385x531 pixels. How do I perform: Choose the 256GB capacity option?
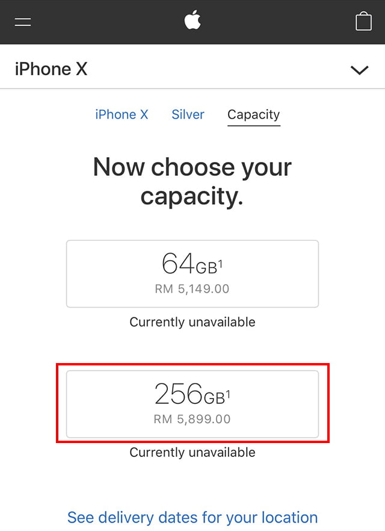192,404
